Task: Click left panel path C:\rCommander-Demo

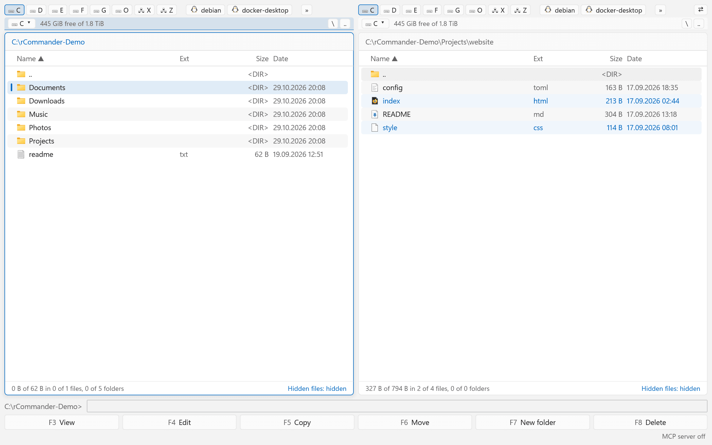Action: tap(48, 42)
